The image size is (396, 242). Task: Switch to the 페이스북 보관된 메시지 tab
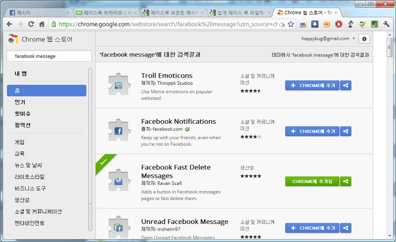173,13
